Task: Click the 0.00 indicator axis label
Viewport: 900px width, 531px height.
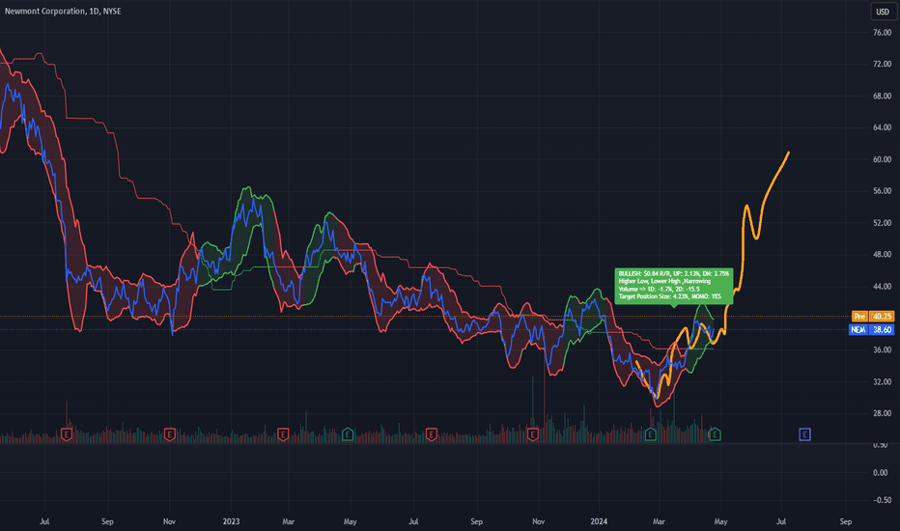Action: pos(881,473)
